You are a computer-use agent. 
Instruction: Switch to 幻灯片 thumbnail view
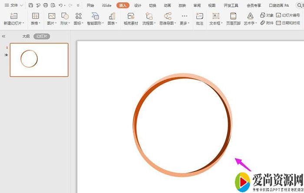point(42,36)
